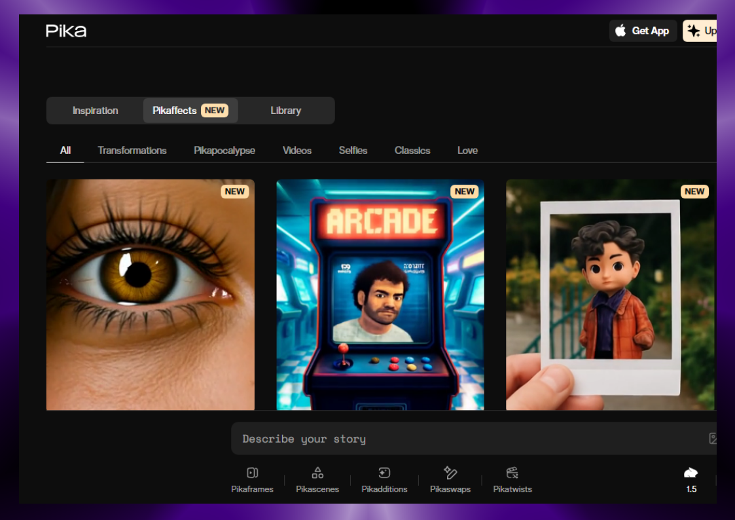Viewport: 735px width, 520px height.
Task: Click the Describe your story field
Action: (473, 438)
